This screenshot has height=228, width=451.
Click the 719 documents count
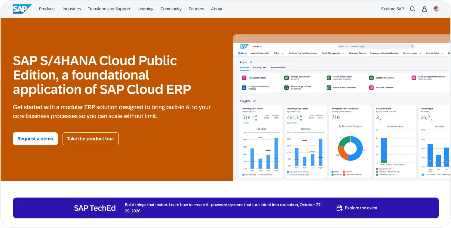coord(336,118)
